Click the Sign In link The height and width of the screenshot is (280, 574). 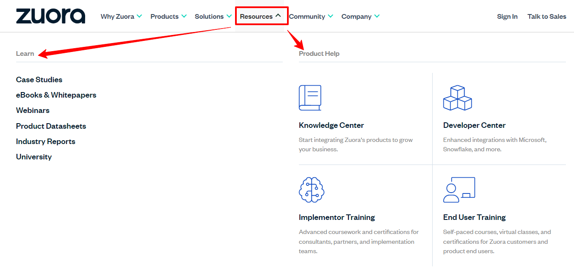point(507,16)
